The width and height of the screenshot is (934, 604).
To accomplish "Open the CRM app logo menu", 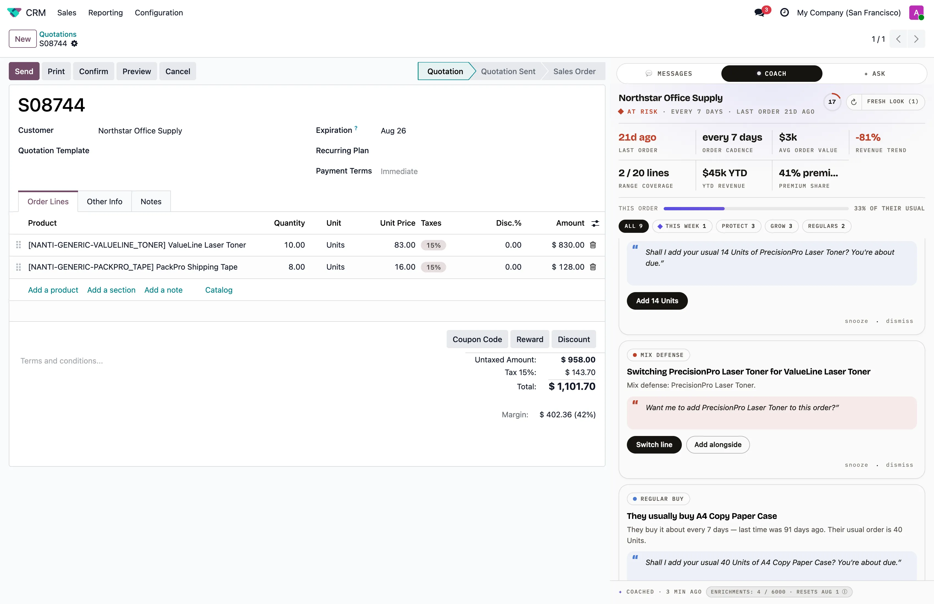I will (x=14, y=13).
